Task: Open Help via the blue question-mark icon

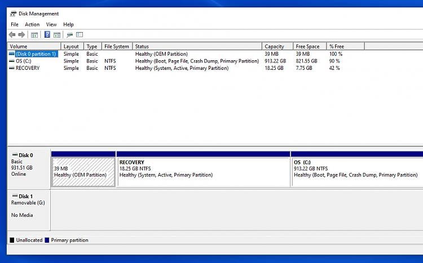Action: [47, 34]
